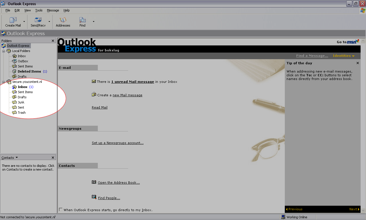Image resolution: width=366 pixels, height=220 pixels.
Task: Open the Tools menu
Action: pyautogui.click(x=39, y=10)
